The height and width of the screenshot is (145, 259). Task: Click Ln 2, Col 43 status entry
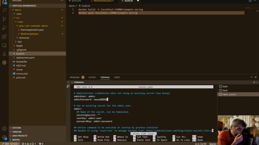201,144
